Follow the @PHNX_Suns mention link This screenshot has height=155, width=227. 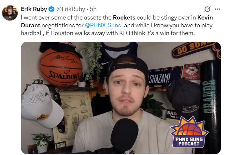click(103, 25)
